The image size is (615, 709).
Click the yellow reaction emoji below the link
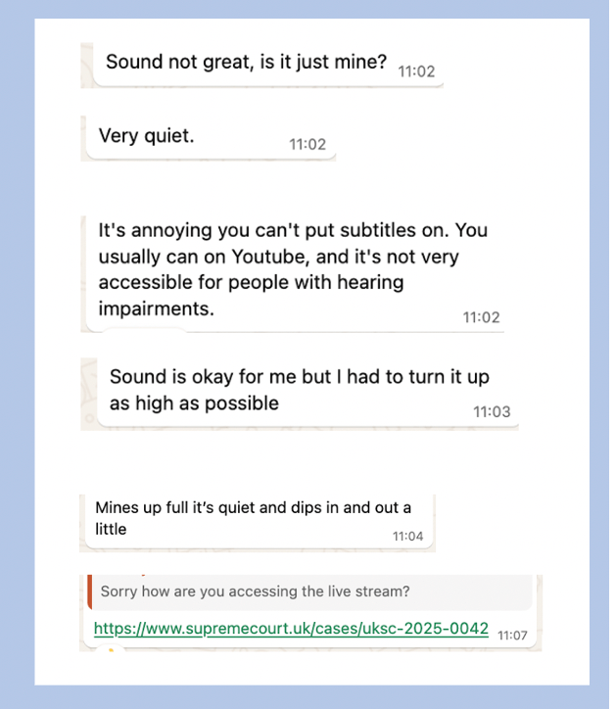point(111,649)
